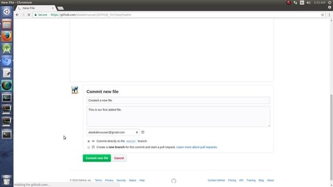Open sound volume indicator
This screenshot has height=187, width=333.
[x=309, y=3]
